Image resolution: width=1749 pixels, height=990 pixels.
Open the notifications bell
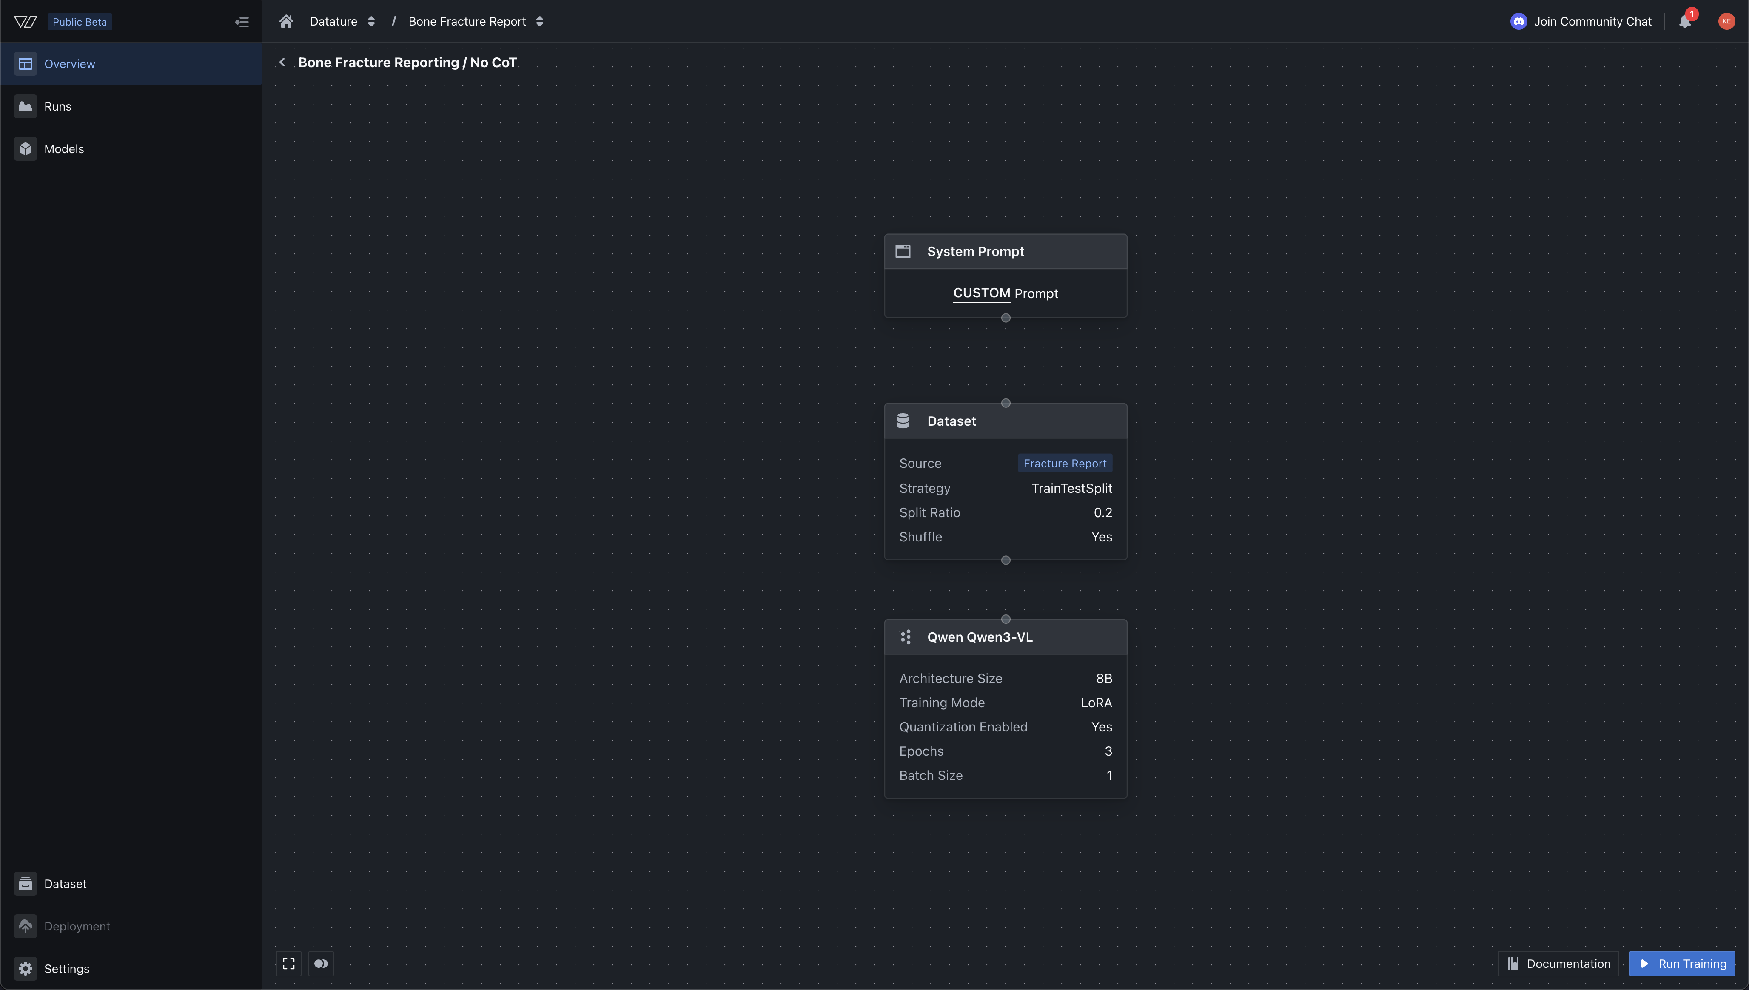pyautogui.click(x=1685, y=21)
